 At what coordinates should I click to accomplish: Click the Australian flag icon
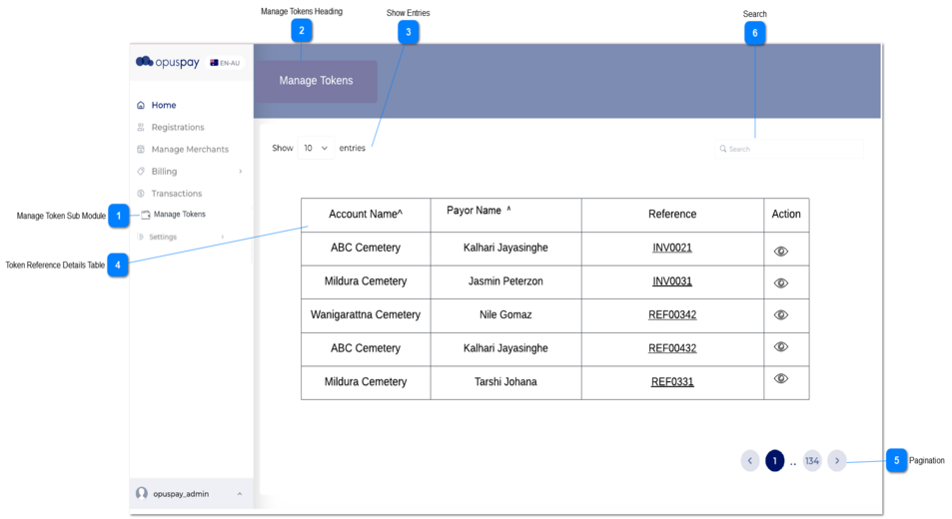tap(214, 63)
